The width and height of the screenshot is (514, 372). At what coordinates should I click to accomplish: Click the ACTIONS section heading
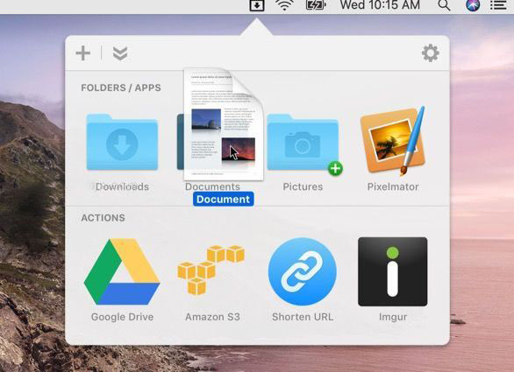pyautogui.click(x=103, y=218)
